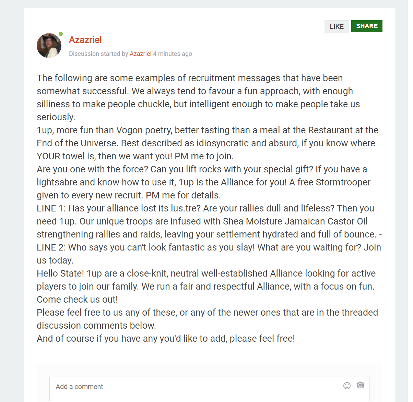Click the 'Come check us out!' line
This screenshot has width=413, height=402.
click(x=77, y=300)
